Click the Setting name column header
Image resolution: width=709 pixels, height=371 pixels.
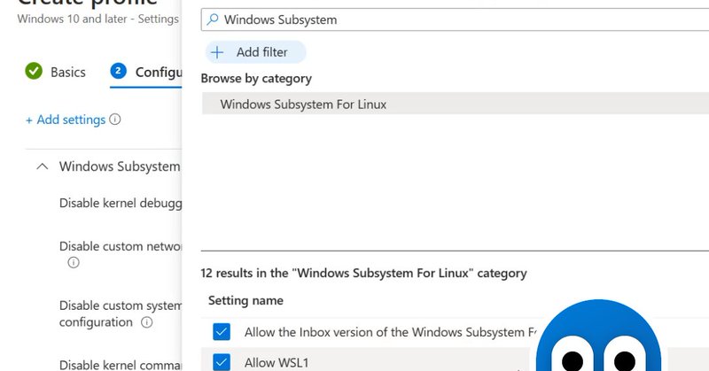click(246, 300)
